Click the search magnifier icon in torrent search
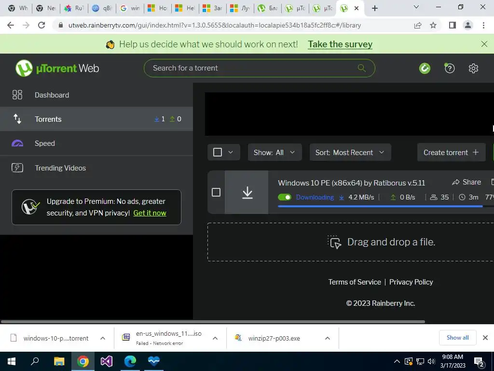The image size is (494, 371). tap(362, 68)
